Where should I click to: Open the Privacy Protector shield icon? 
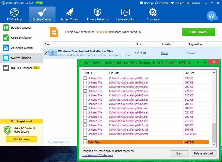click(97, 12)
